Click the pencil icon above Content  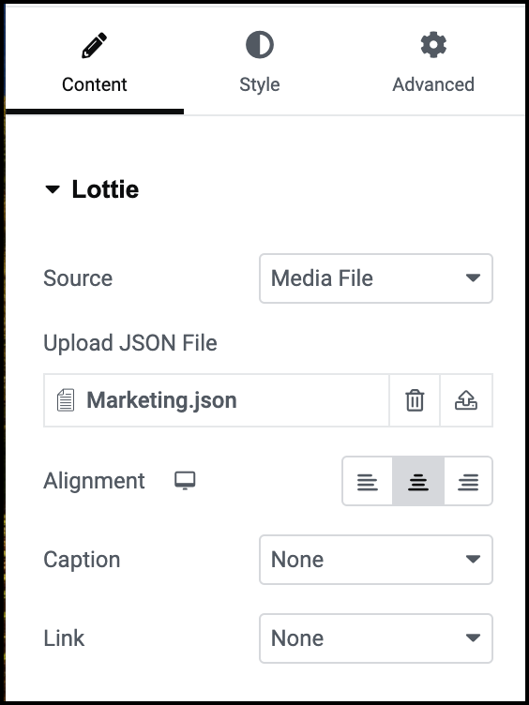coord(95,45)
